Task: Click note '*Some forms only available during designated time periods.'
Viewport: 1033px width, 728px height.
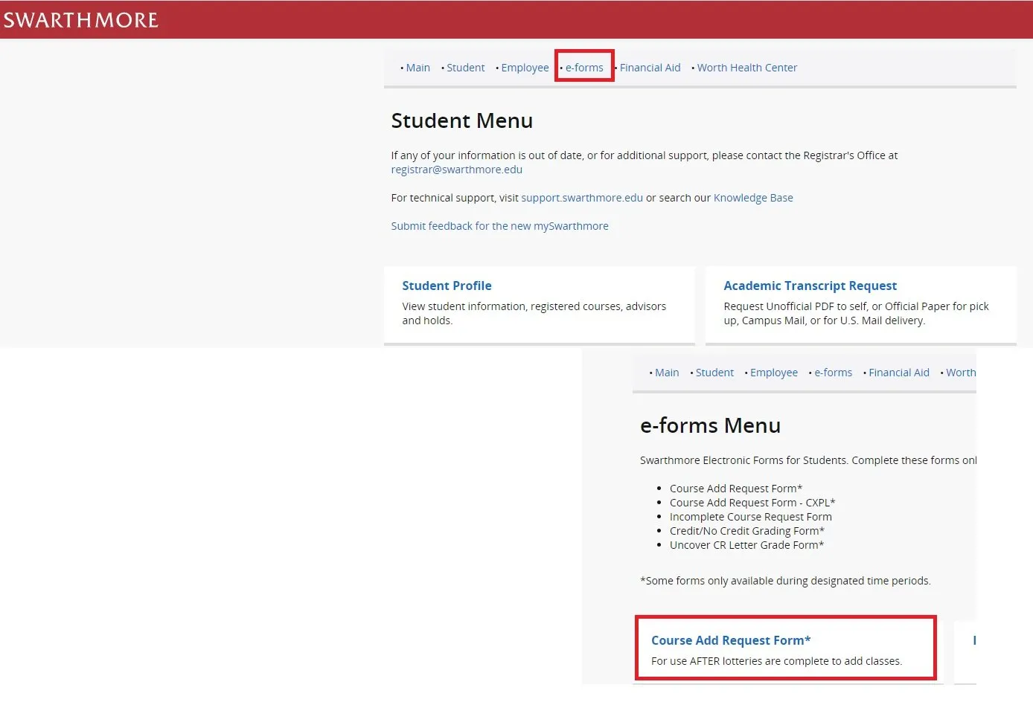Action: pos(785,581)
